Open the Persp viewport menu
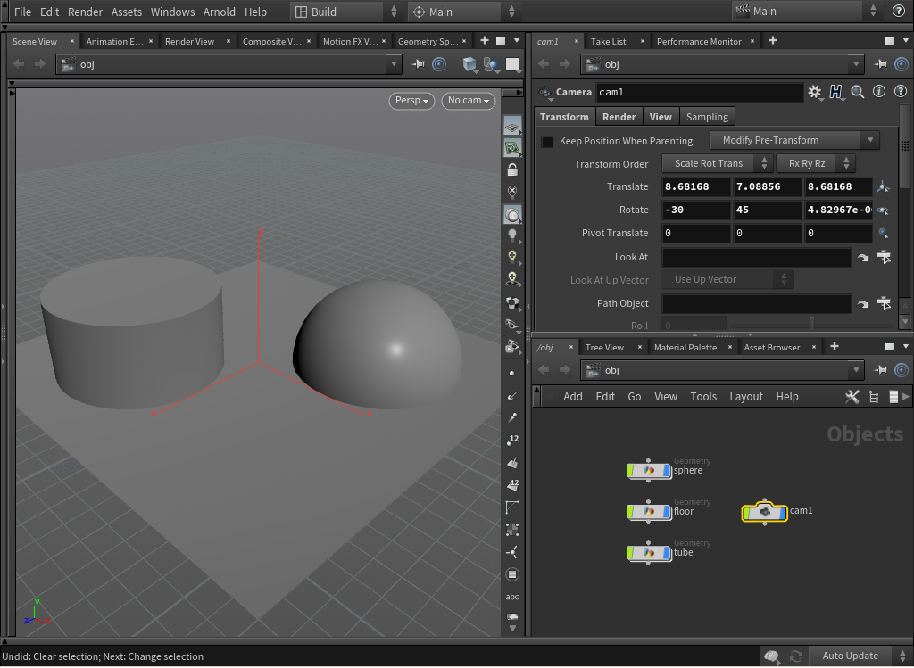This screenshot has height=668, width=914. 411,101
